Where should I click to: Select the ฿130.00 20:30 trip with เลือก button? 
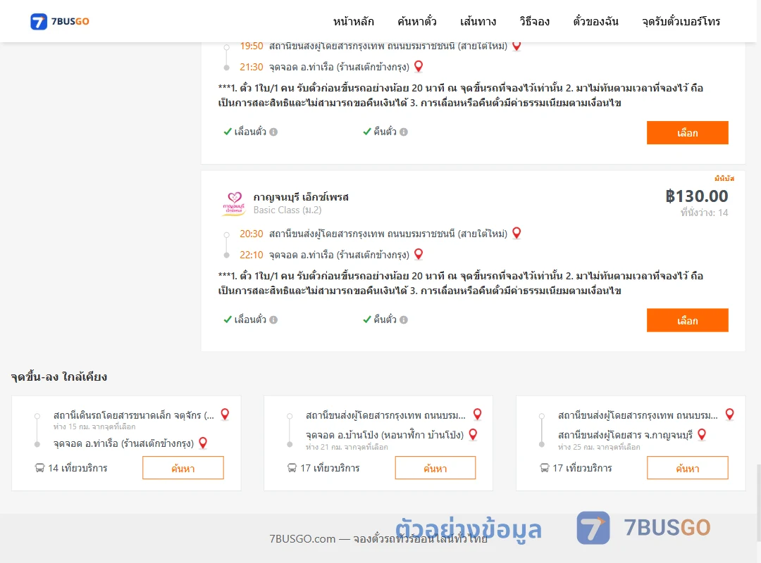687,320
